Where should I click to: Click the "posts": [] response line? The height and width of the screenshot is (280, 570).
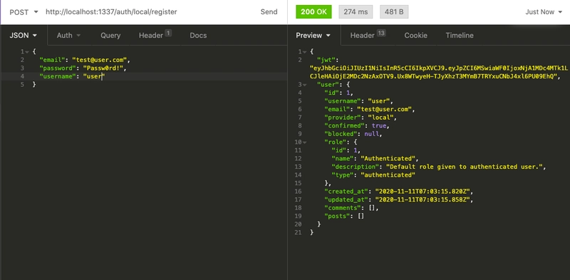344,216
